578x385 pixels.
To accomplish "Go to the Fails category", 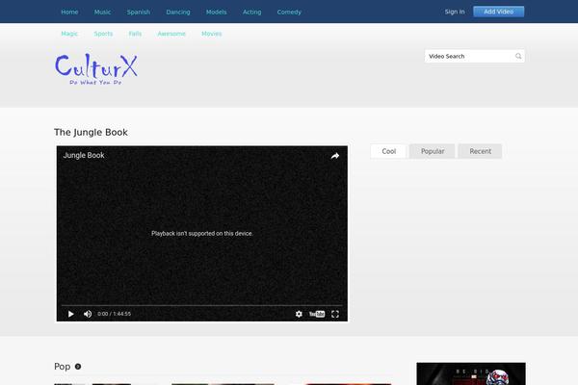I will (135, 34).
